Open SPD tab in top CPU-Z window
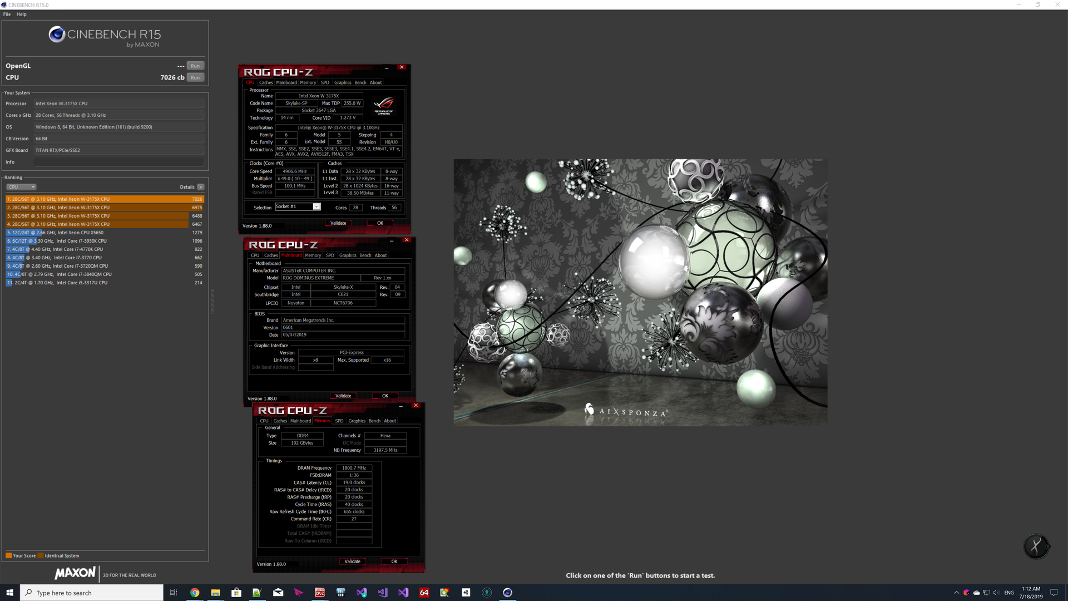Viewport: 1068px width, 601px height. [325, 82]
